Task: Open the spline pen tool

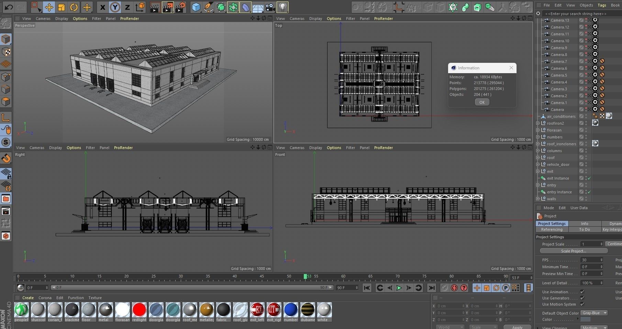Action: tap(209, 7)
